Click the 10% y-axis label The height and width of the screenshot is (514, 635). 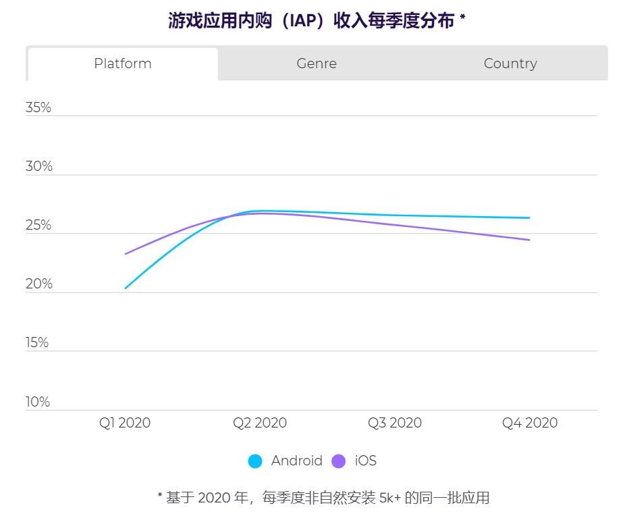[38, 402]
